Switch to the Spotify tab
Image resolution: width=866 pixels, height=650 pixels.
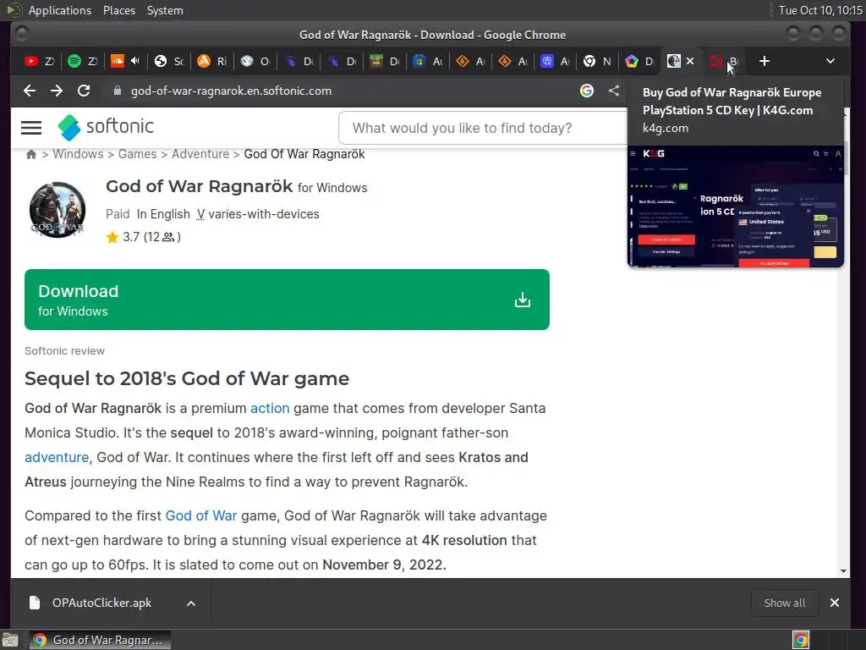point(82,61)
